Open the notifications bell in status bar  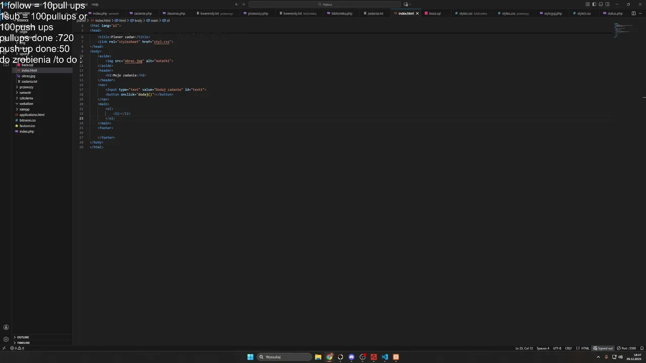click(641, 348)
